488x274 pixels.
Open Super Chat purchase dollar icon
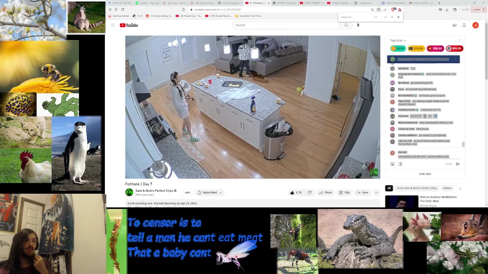click(400, 164)
